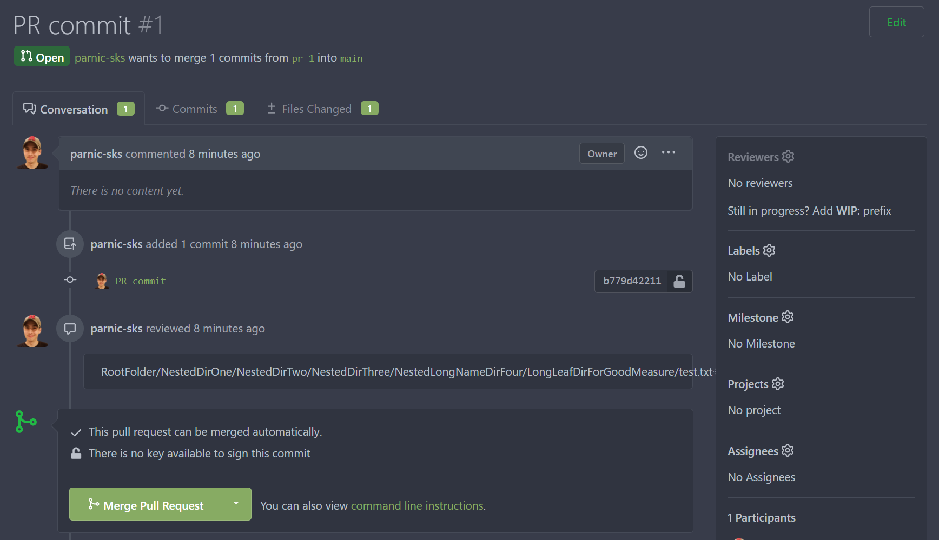This screenshot has width=939, height=540.
Task: Open the command line instructions link
Action: [x=416, y=505]
